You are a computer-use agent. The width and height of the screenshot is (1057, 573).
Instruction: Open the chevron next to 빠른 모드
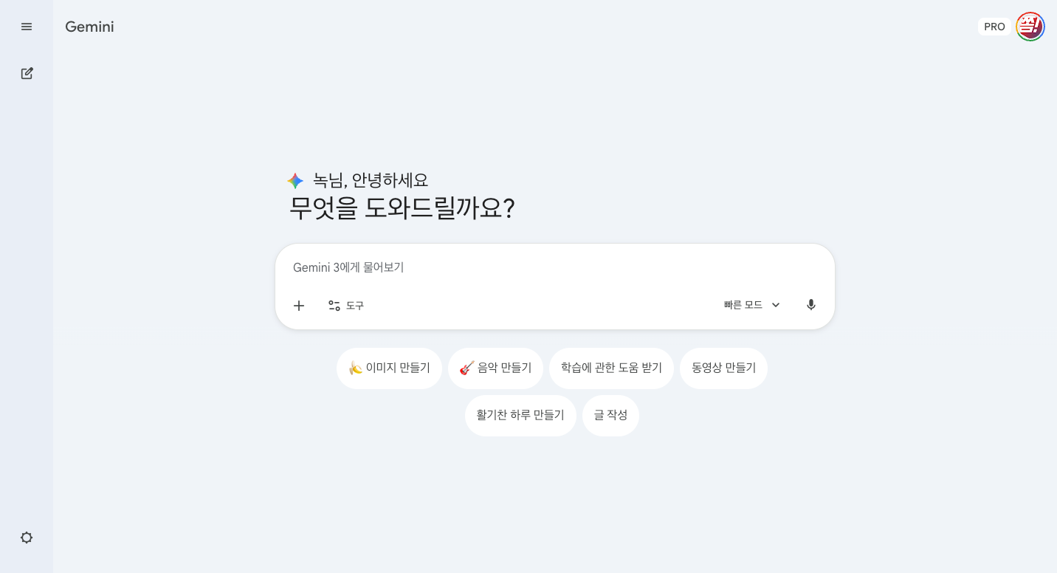(x=775, y=305)
